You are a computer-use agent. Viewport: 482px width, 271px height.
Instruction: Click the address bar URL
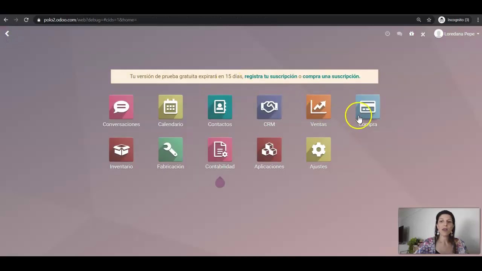coord(90,20)
